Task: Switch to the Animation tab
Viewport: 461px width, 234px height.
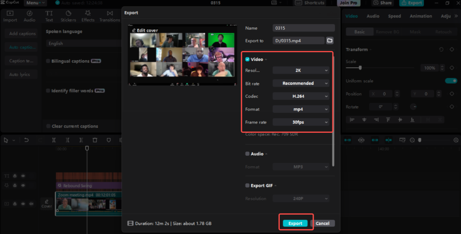Action: pyautogui.click(x=421, y=16)
